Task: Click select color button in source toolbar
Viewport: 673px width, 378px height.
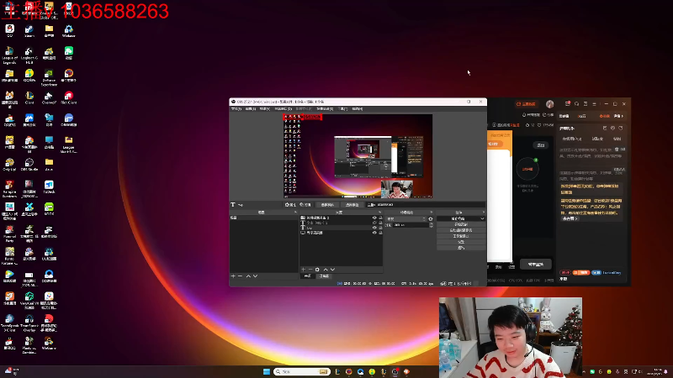Action: pos(352,205)
